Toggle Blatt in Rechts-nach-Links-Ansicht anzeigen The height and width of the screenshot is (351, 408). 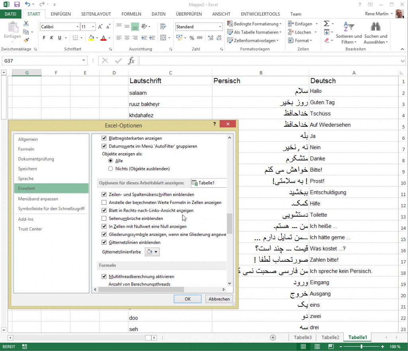104,210
